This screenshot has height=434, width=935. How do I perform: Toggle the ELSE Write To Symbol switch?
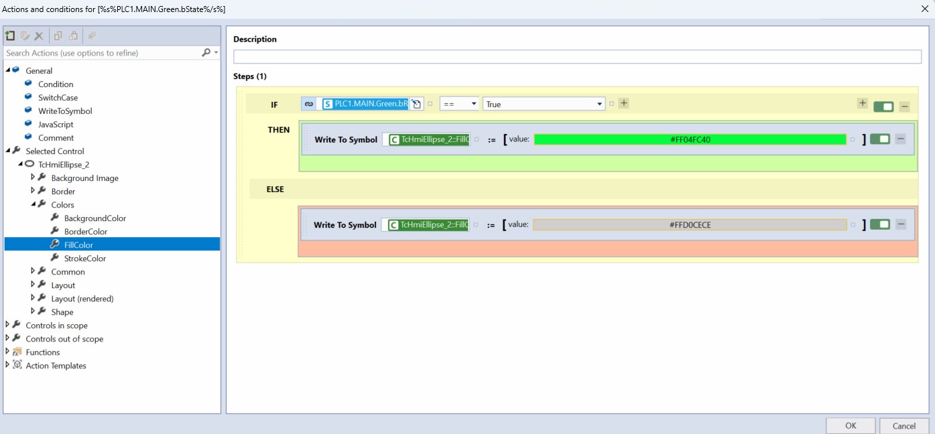pyautogui.click(x=880, y=224)
